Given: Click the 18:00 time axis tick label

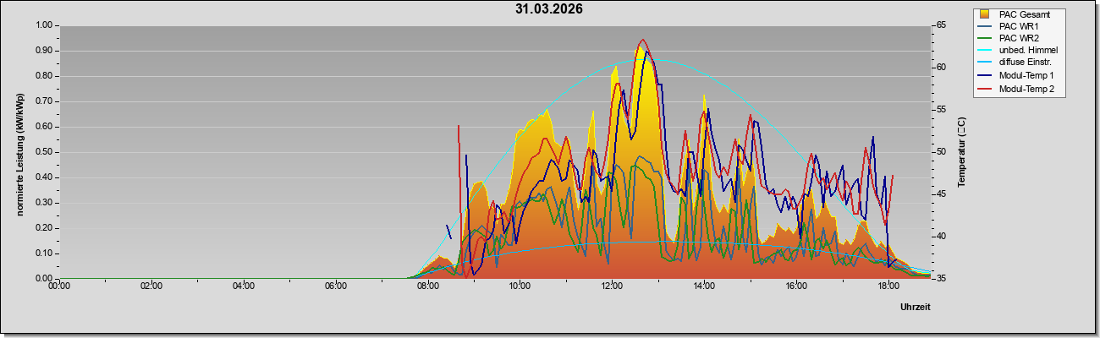Looking at the screenshot, I should click(888, 286).
